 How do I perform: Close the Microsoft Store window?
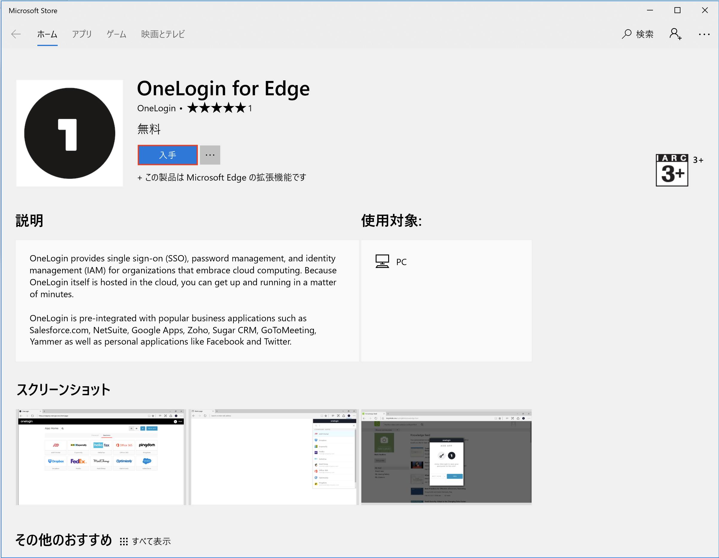click(x=705, y=10)
